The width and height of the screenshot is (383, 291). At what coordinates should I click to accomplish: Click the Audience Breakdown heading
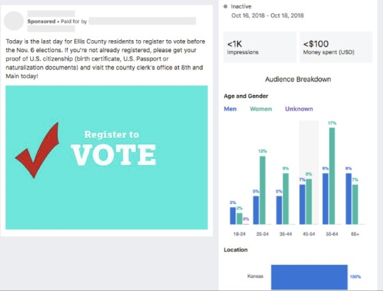click(298, 79)
